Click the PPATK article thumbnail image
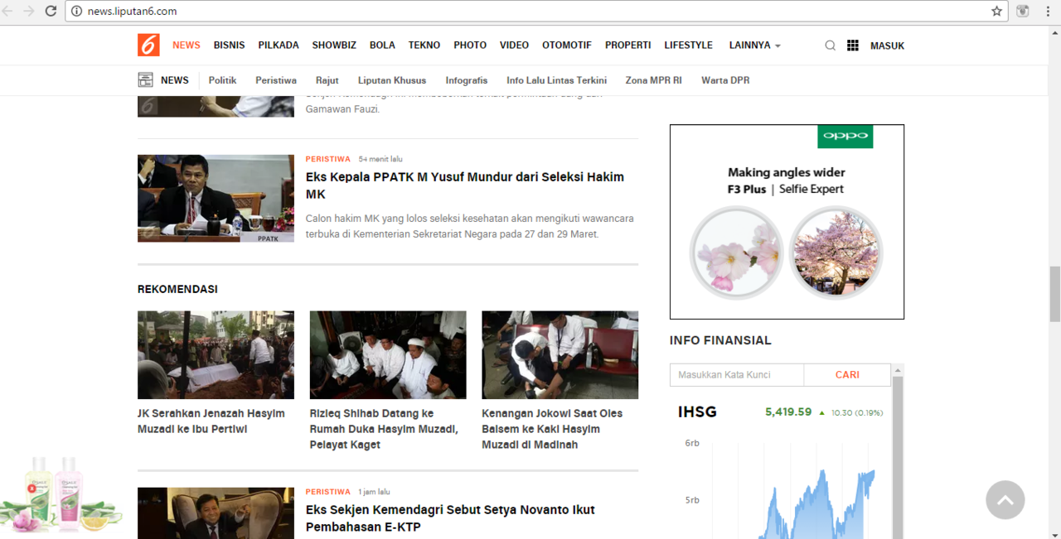1061x539 pixels. coord(216,199)
